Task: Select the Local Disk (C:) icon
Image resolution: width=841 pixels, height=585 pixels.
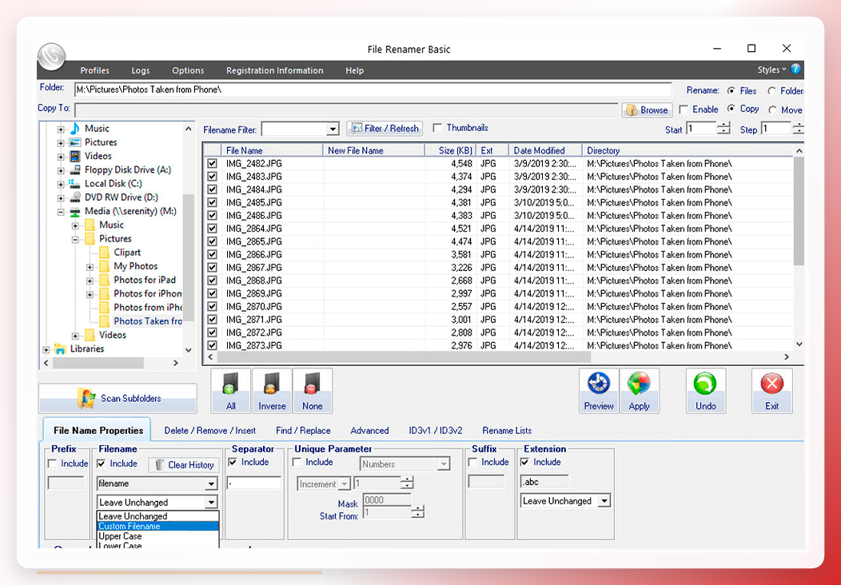Action: 74,183
